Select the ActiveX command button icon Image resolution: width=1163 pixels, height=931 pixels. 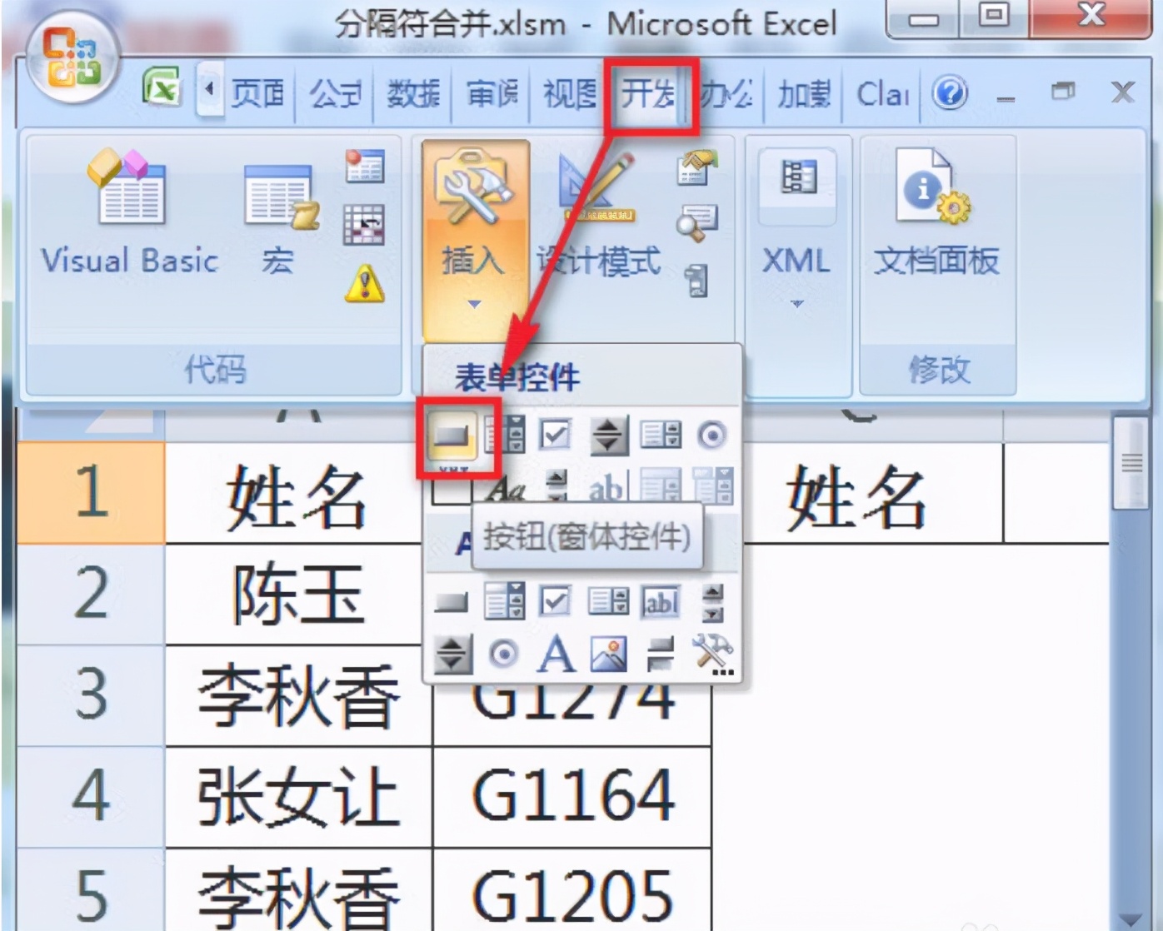[x=452, y=601]
